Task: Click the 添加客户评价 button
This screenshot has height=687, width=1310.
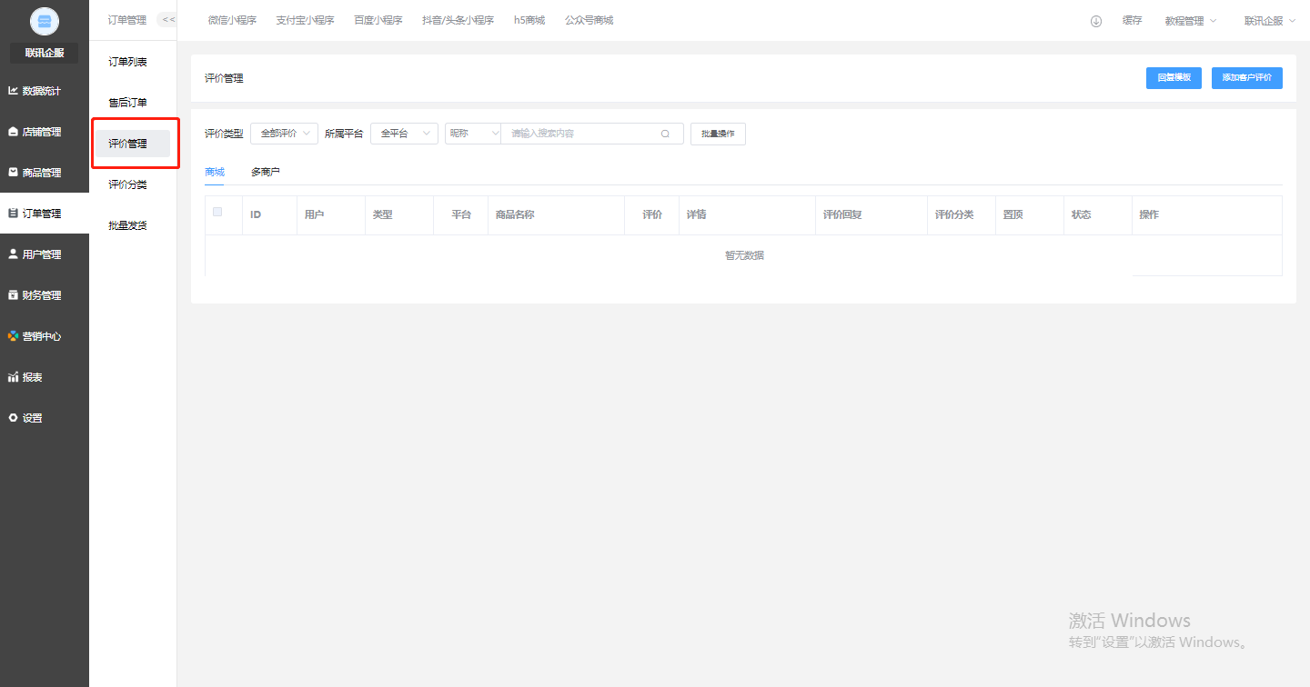Action: click(1247, 78)
